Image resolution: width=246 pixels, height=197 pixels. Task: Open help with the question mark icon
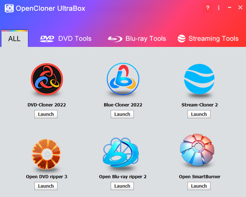pyautogui.click(x=208, y=8)
